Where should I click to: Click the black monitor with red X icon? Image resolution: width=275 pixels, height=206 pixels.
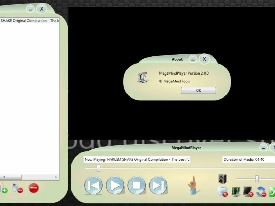[x=248, y=192]
